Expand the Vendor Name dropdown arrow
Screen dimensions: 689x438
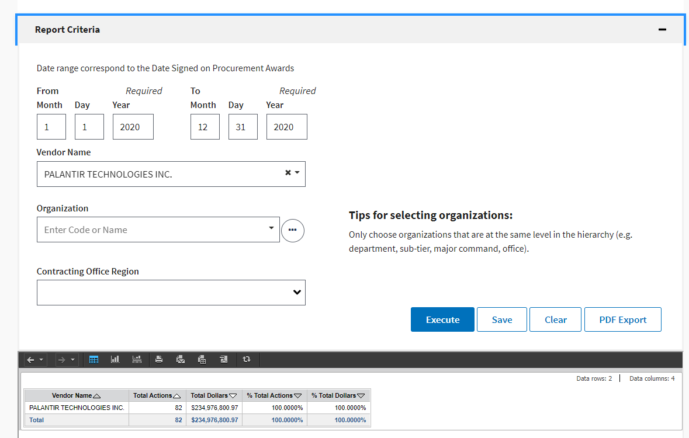tap(297, 173)
